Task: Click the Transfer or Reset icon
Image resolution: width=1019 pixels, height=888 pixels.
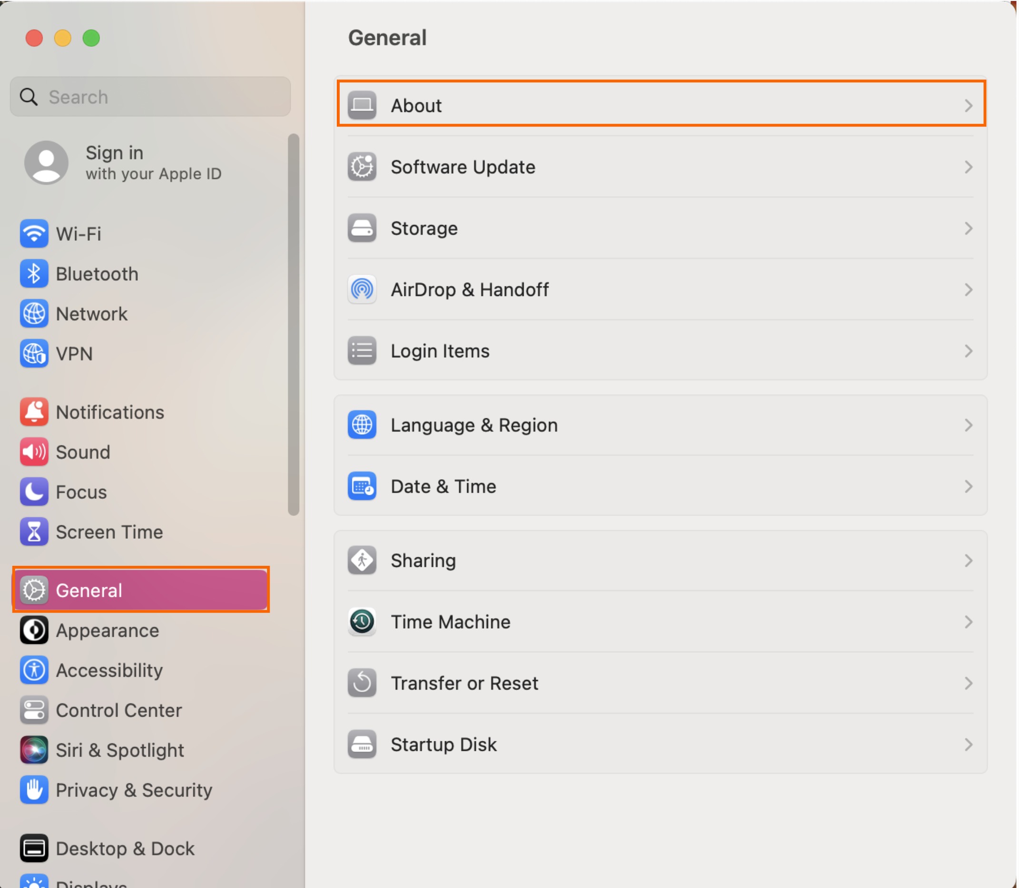Action: 362,684
